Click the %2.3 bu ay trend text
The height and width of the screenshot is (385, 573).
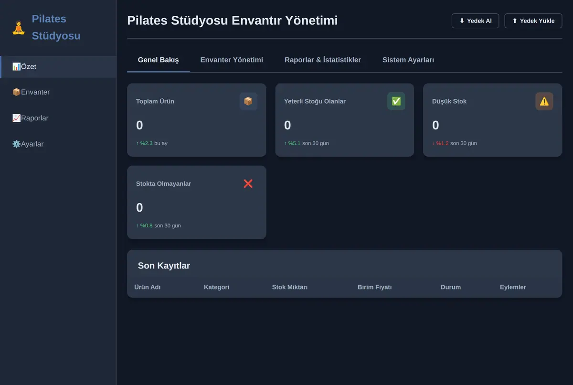pyautogui.click(x=152, y=143)
